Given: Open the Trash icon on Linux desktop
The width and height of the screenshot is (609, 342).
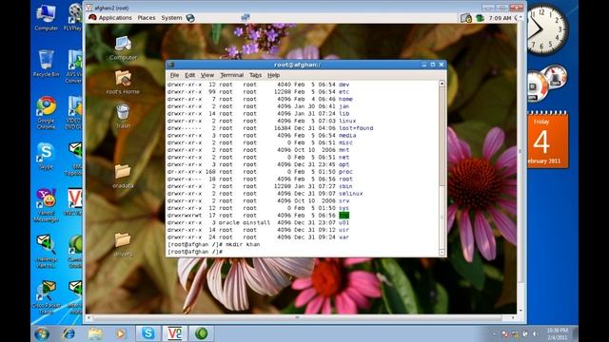Looking at the screenshot, I should (x=123, y=116).
